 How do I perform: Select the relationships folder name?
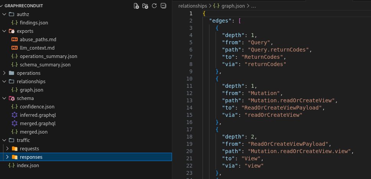[x=31, y=81]
